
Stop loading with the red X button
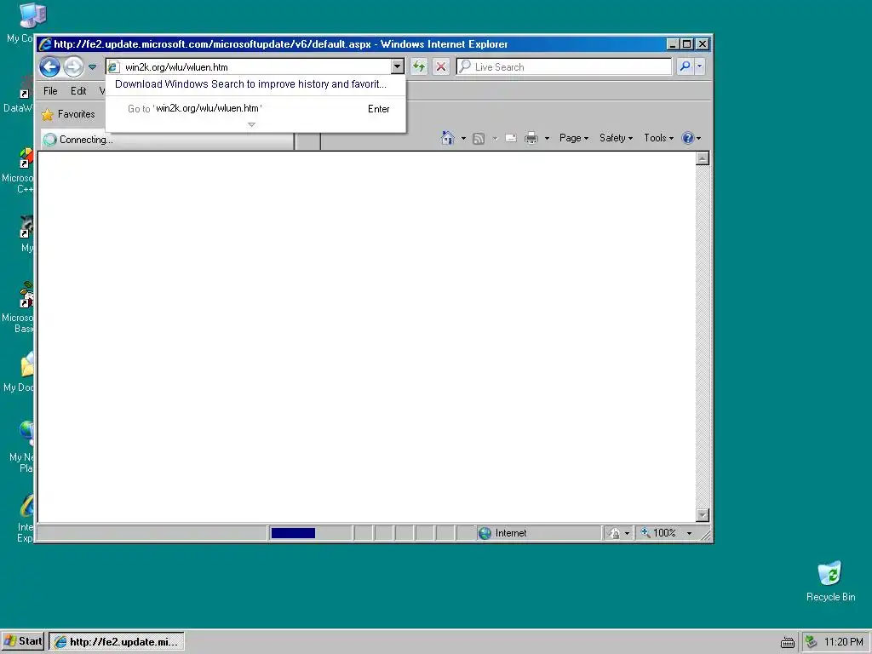pyautogui.click(x=441, y=67)
